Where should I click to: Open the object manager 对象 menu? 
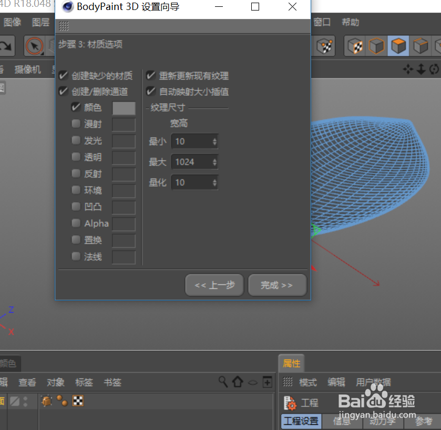point(56,382)
